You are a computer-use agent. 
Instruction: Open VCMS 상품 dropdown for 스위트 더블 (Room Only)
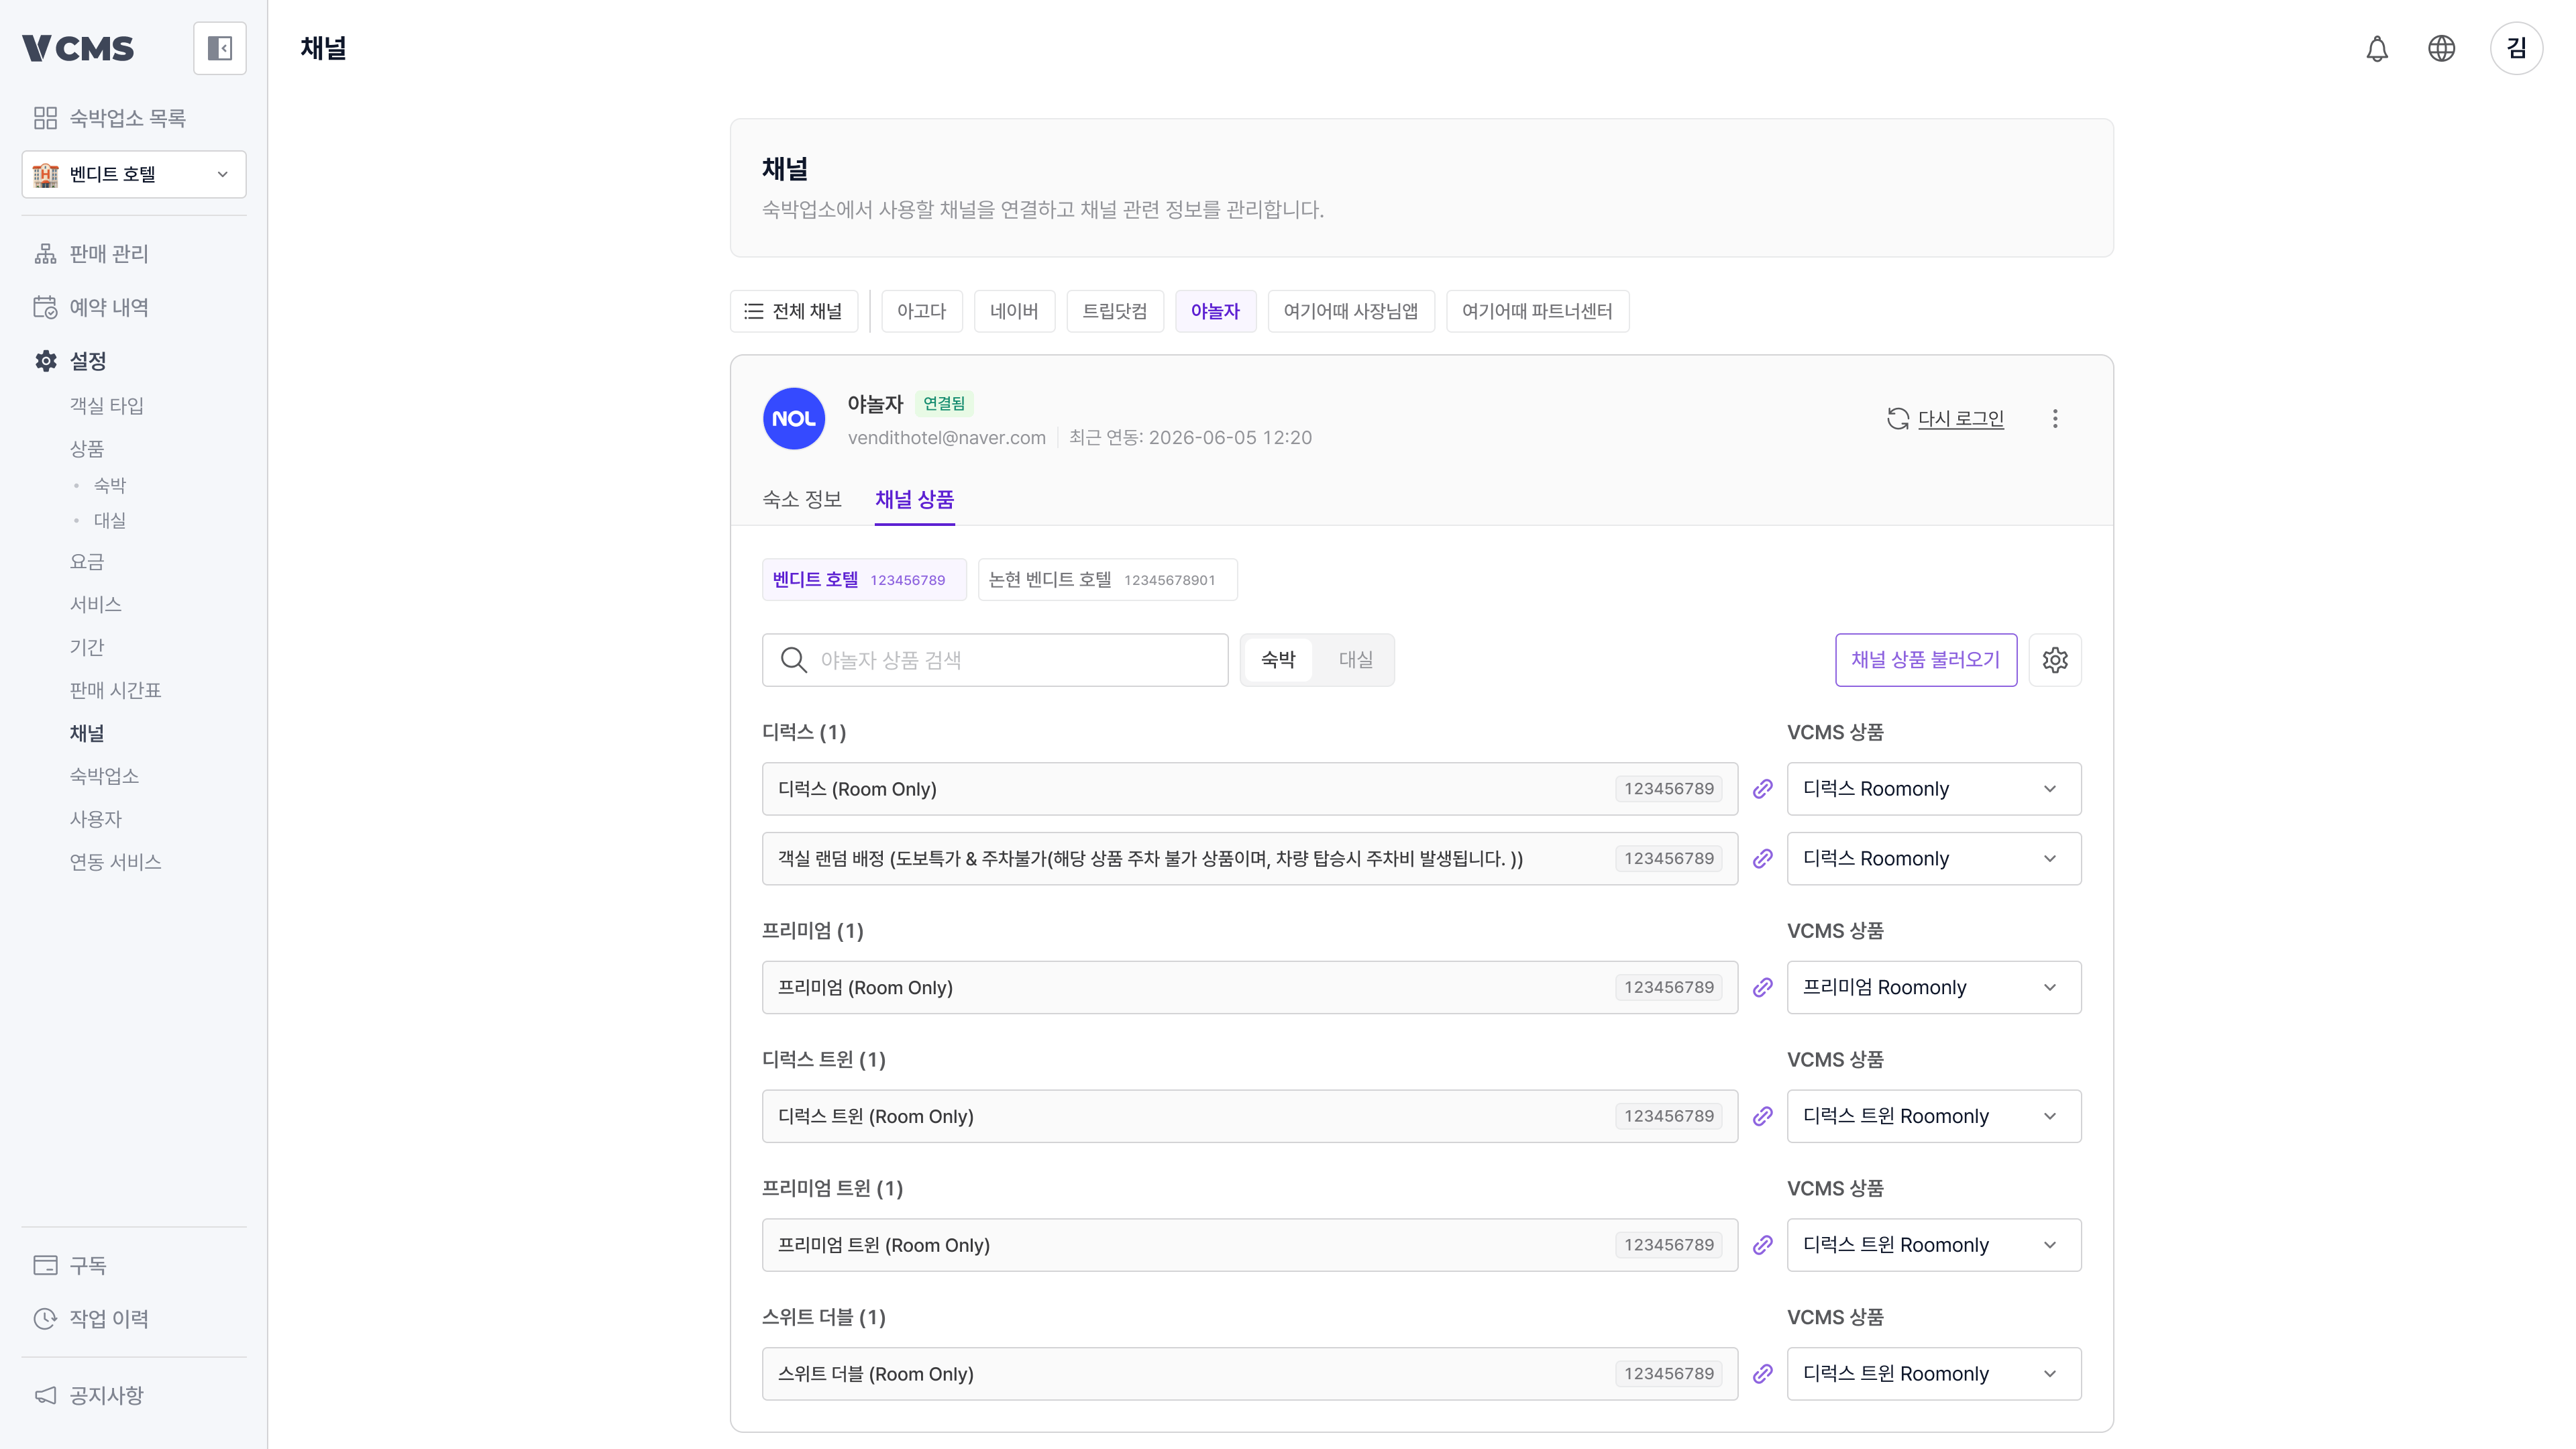pyautogui.click(x=1933, y=1374)
